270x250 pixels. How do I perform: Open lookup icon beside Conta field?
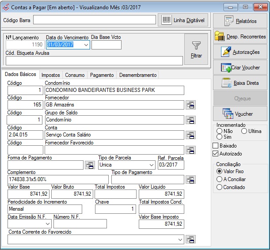click(x=190, y=135)
